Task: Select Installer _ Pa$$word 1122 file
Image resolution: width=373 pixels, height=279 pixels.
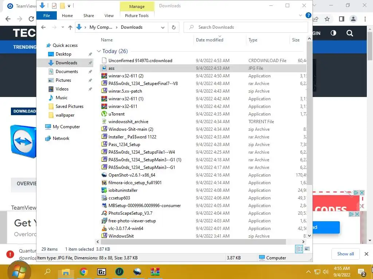Action: coord(132,137)
